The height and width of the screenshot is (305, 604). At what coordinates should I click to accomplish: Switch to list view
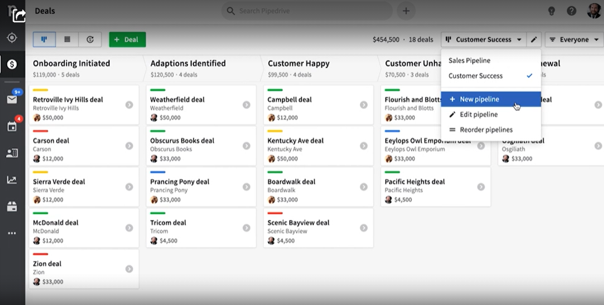(67, 39)
